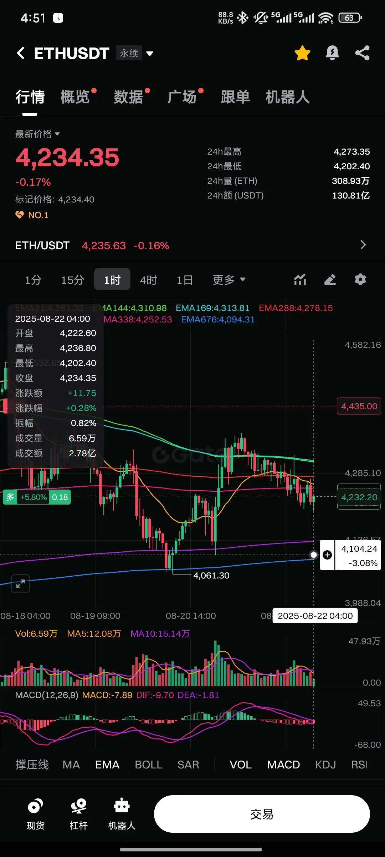Toggle the RSI sub-indicator

coord(359,765)
